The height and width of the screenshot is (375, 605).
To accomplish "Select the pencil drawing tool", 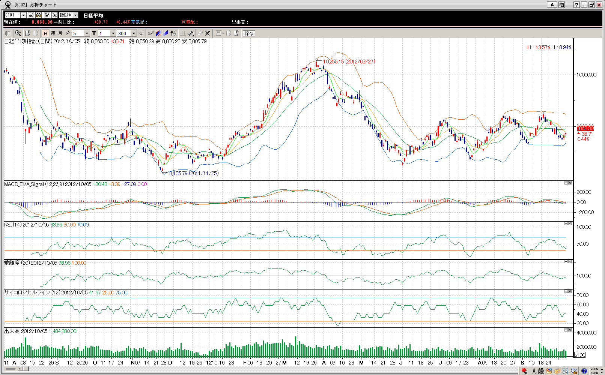I will [191, 33].
